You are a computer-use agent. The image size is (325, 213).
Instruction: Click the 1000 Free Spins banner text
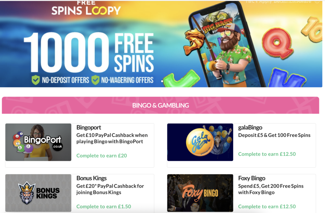tap(89, 52)
